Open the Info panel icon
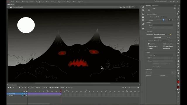187x105 pixels. [143, 17]
